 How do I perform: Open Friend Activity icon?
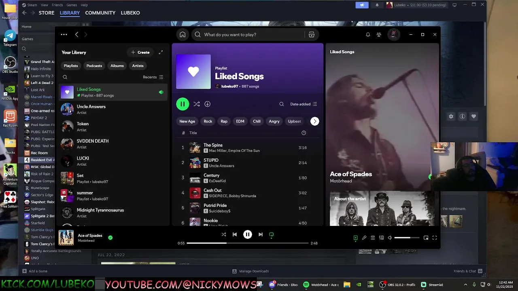click(379, 35)
